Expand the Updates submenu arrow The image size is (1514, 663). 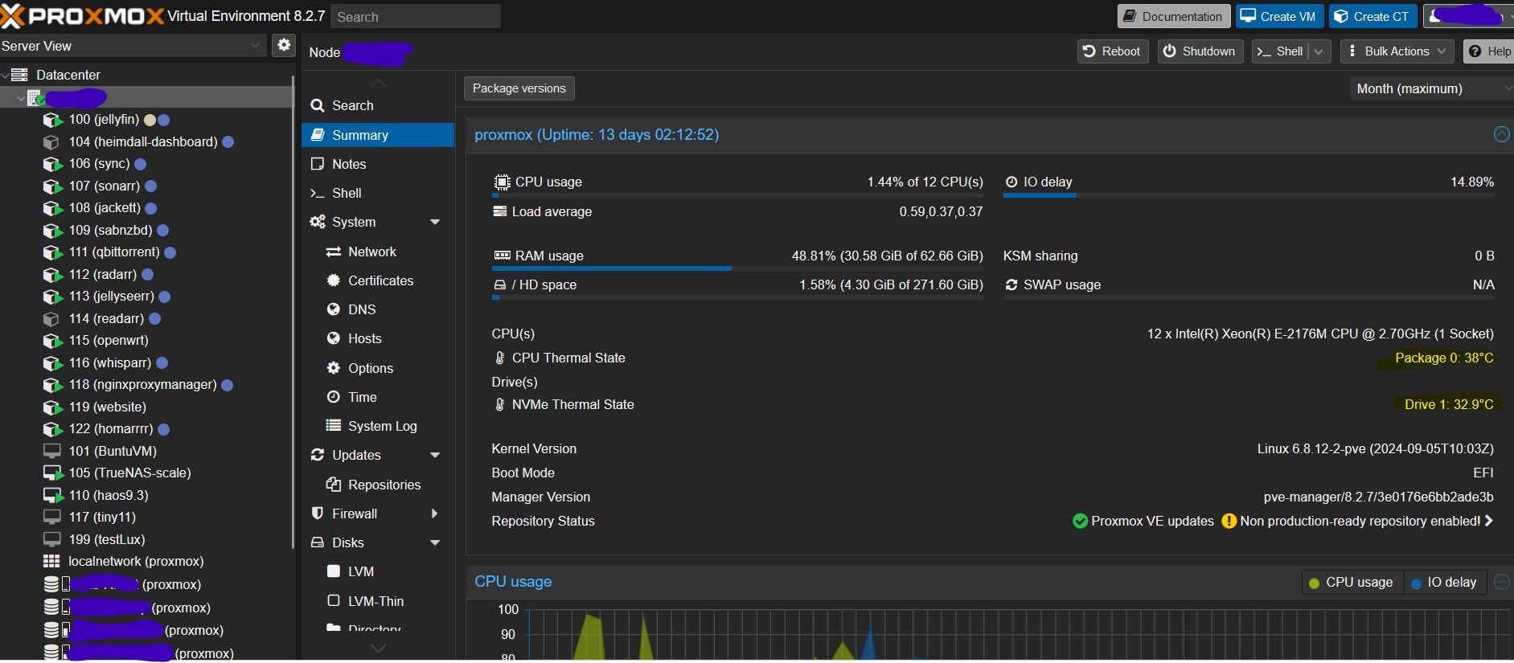tap(435, 455)
